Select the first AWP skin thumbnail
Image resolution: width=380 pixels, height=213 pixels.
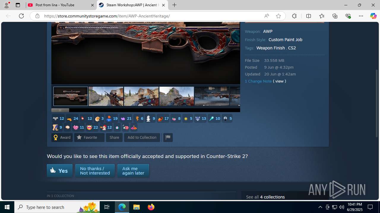pyautogui.click(x=71, y=96)
